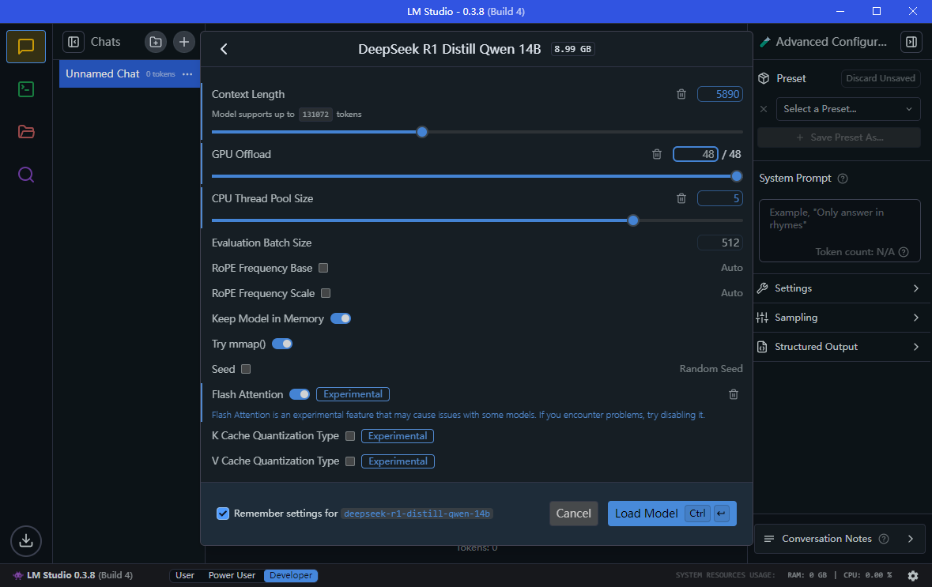Click Save Preset As button
Screen dimensions: 932x587
[x=840, y=137]
